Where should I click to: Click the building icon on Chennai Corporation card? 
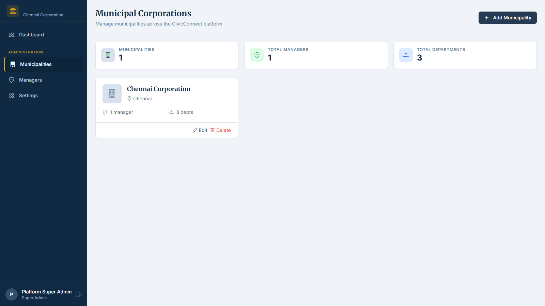[x=111, y=93]
